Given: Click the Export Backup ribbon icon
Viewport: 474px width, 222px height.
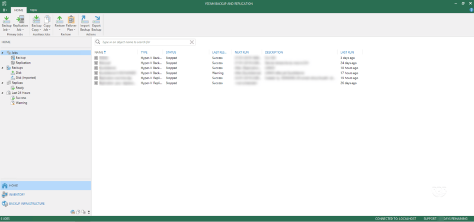Looking at the screenshot, I should 97,19.
